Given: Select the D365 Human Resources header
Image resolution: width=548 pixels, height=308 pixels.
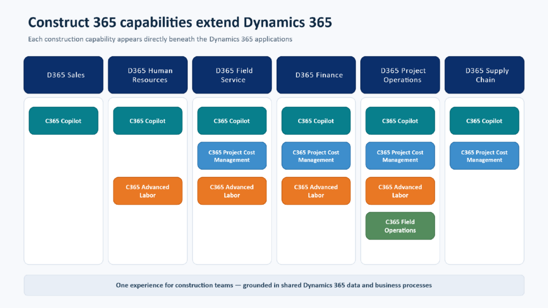Looking at the screenshot, I should 148,75.
